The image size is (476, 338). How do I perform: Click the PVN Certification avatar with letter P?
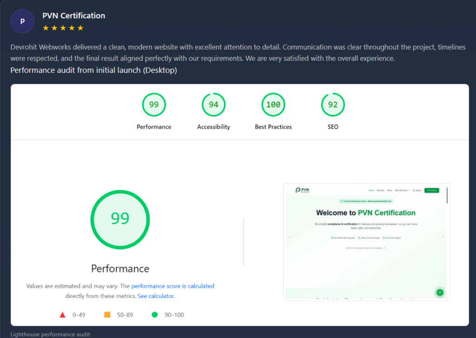pos(22,21)
